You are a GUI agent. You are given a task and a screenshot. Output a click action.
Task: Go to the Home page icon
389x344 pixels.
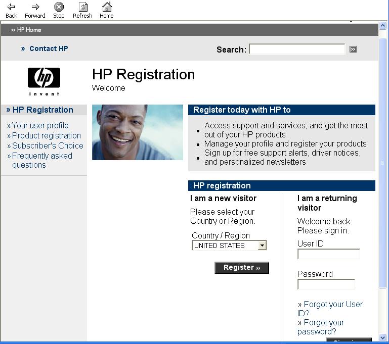coord(107,11)
